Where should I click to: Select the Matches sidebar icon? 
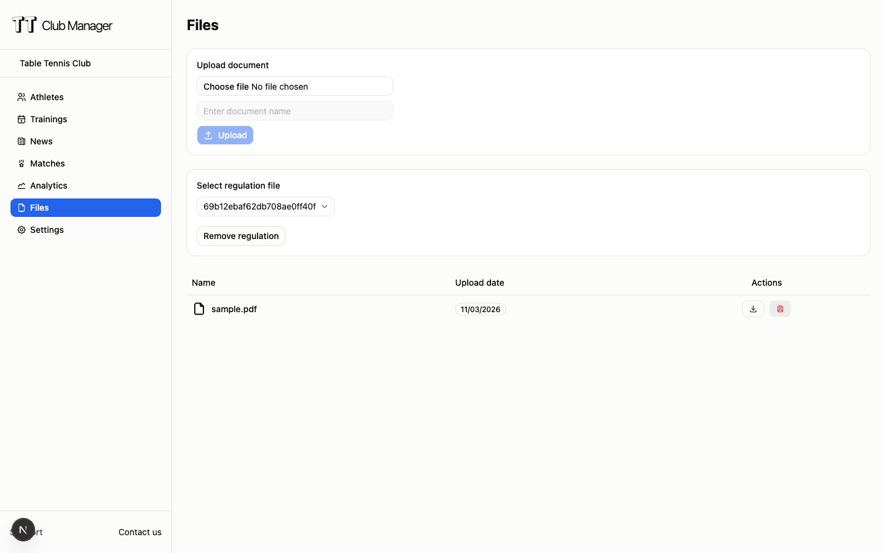(20, 163)
